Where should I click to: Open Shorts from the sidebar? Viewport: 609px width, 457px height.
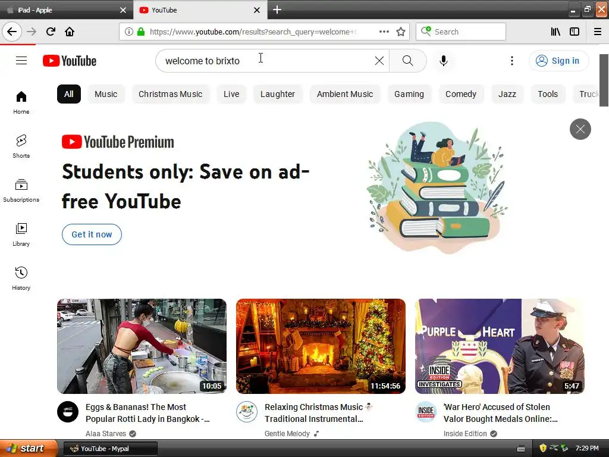tap(21, 146)
